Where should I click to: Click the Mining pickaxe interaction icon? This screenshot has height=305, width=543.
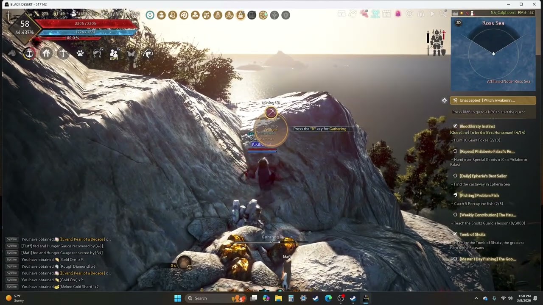click(271, 113)
